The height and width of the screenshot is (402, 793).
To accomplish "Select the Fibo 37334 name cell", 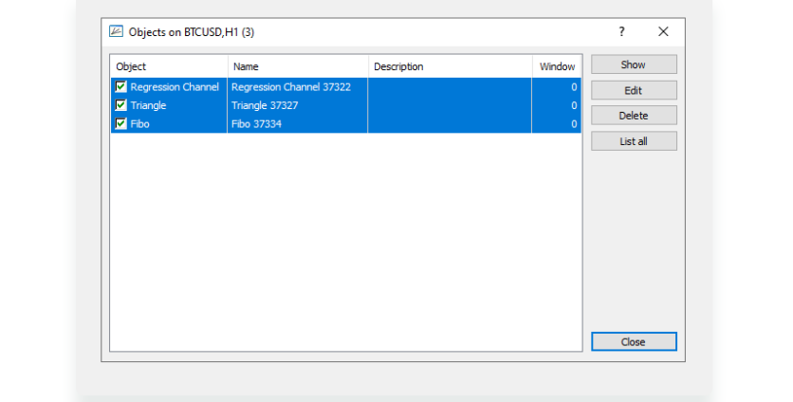I will click(x=256, y=124).
